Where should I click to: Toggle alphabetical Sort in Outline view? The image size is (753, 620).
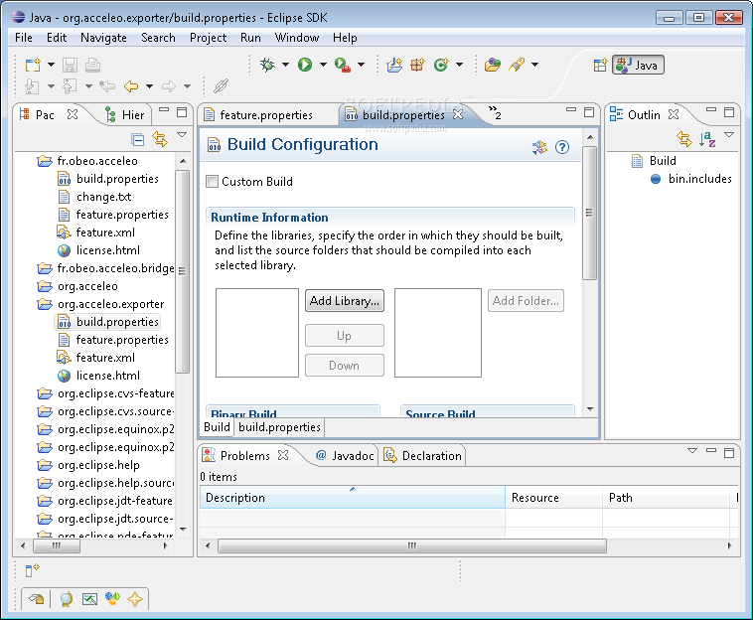707,139
